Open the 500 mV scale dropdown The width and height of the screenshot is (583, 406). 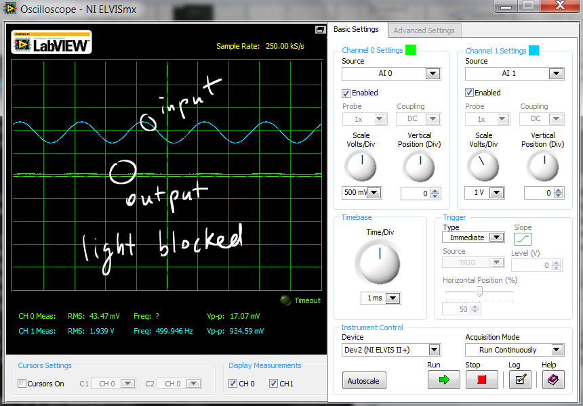(374, 193)
